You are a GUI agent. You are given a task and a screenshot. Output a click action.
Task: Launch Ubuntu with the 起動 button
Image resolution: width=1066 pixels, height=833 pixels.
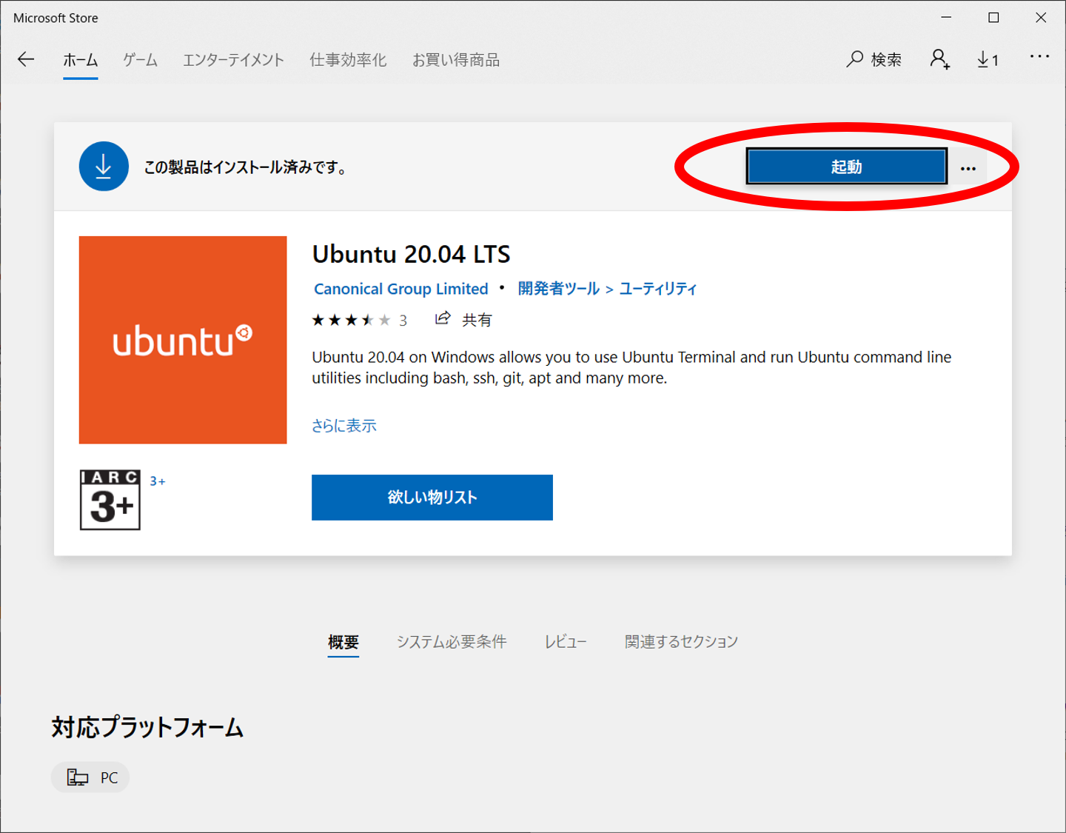[x=846, y=167]
